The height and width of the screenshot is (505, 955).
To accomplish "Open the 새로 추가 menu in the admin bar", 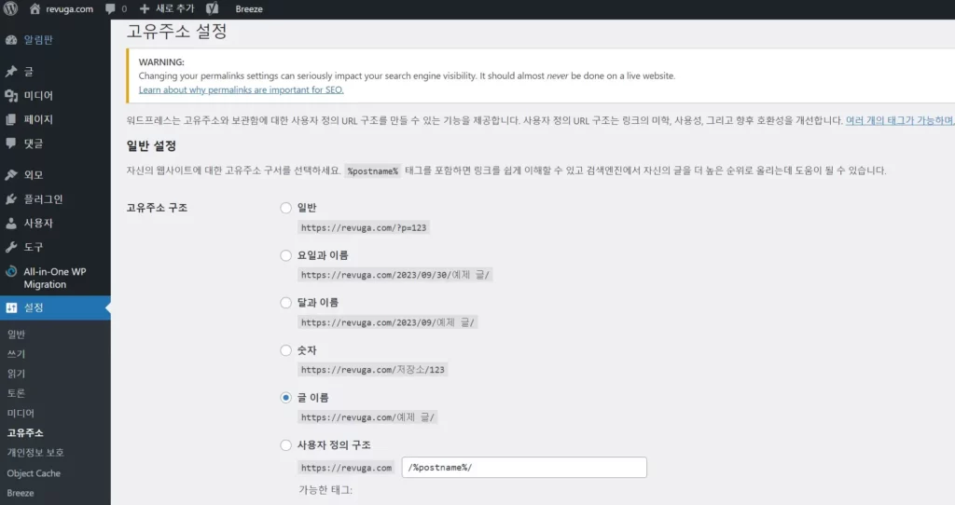I will click(x=167, y=8).
